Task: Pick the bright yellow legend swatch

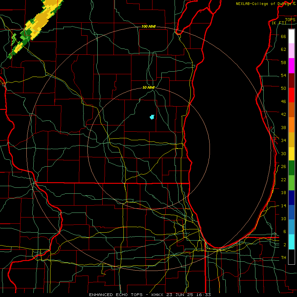Action: (x=291, y=154)
